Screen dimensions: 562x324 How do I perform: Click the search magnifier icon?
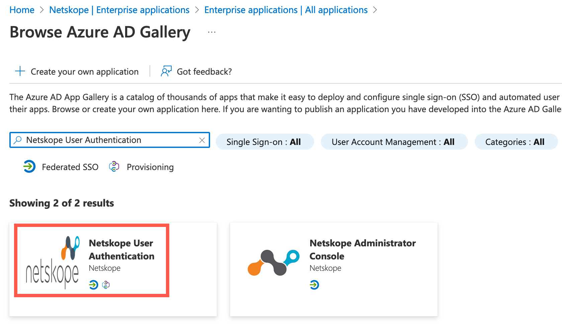[x=17, y=140]
